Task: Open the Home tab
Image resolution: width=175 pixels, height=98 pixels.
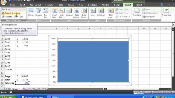Action: (13, 5)
